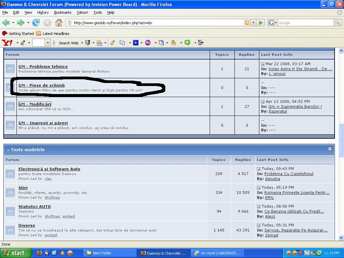Click the page vertical scrollbar down arrow

[341, 238]
